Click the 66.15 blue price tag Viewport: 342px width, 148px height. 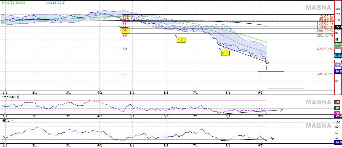[338, 72]
